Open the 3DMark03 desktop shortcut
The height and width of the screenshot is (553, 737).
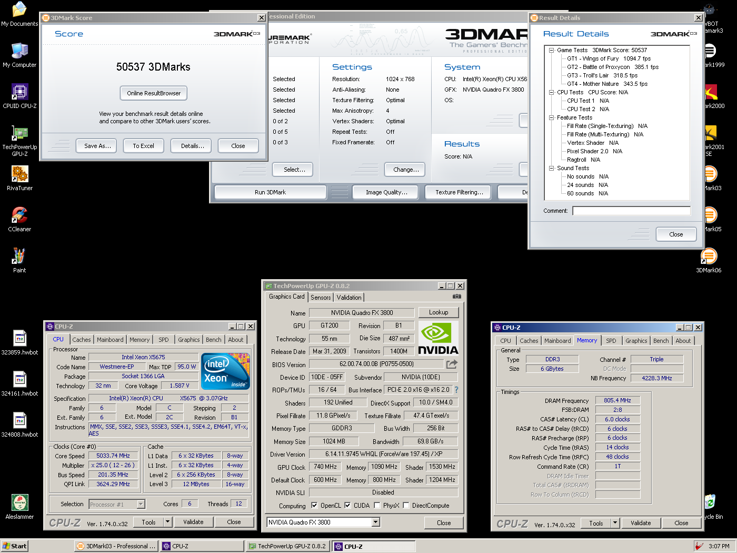[x=711, y=179]
